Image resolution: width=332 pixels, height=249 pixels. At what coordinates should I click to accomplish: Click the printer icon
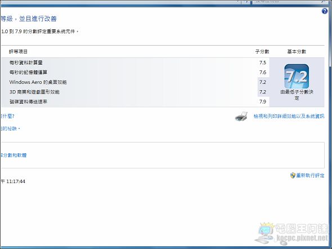[241, 116]
